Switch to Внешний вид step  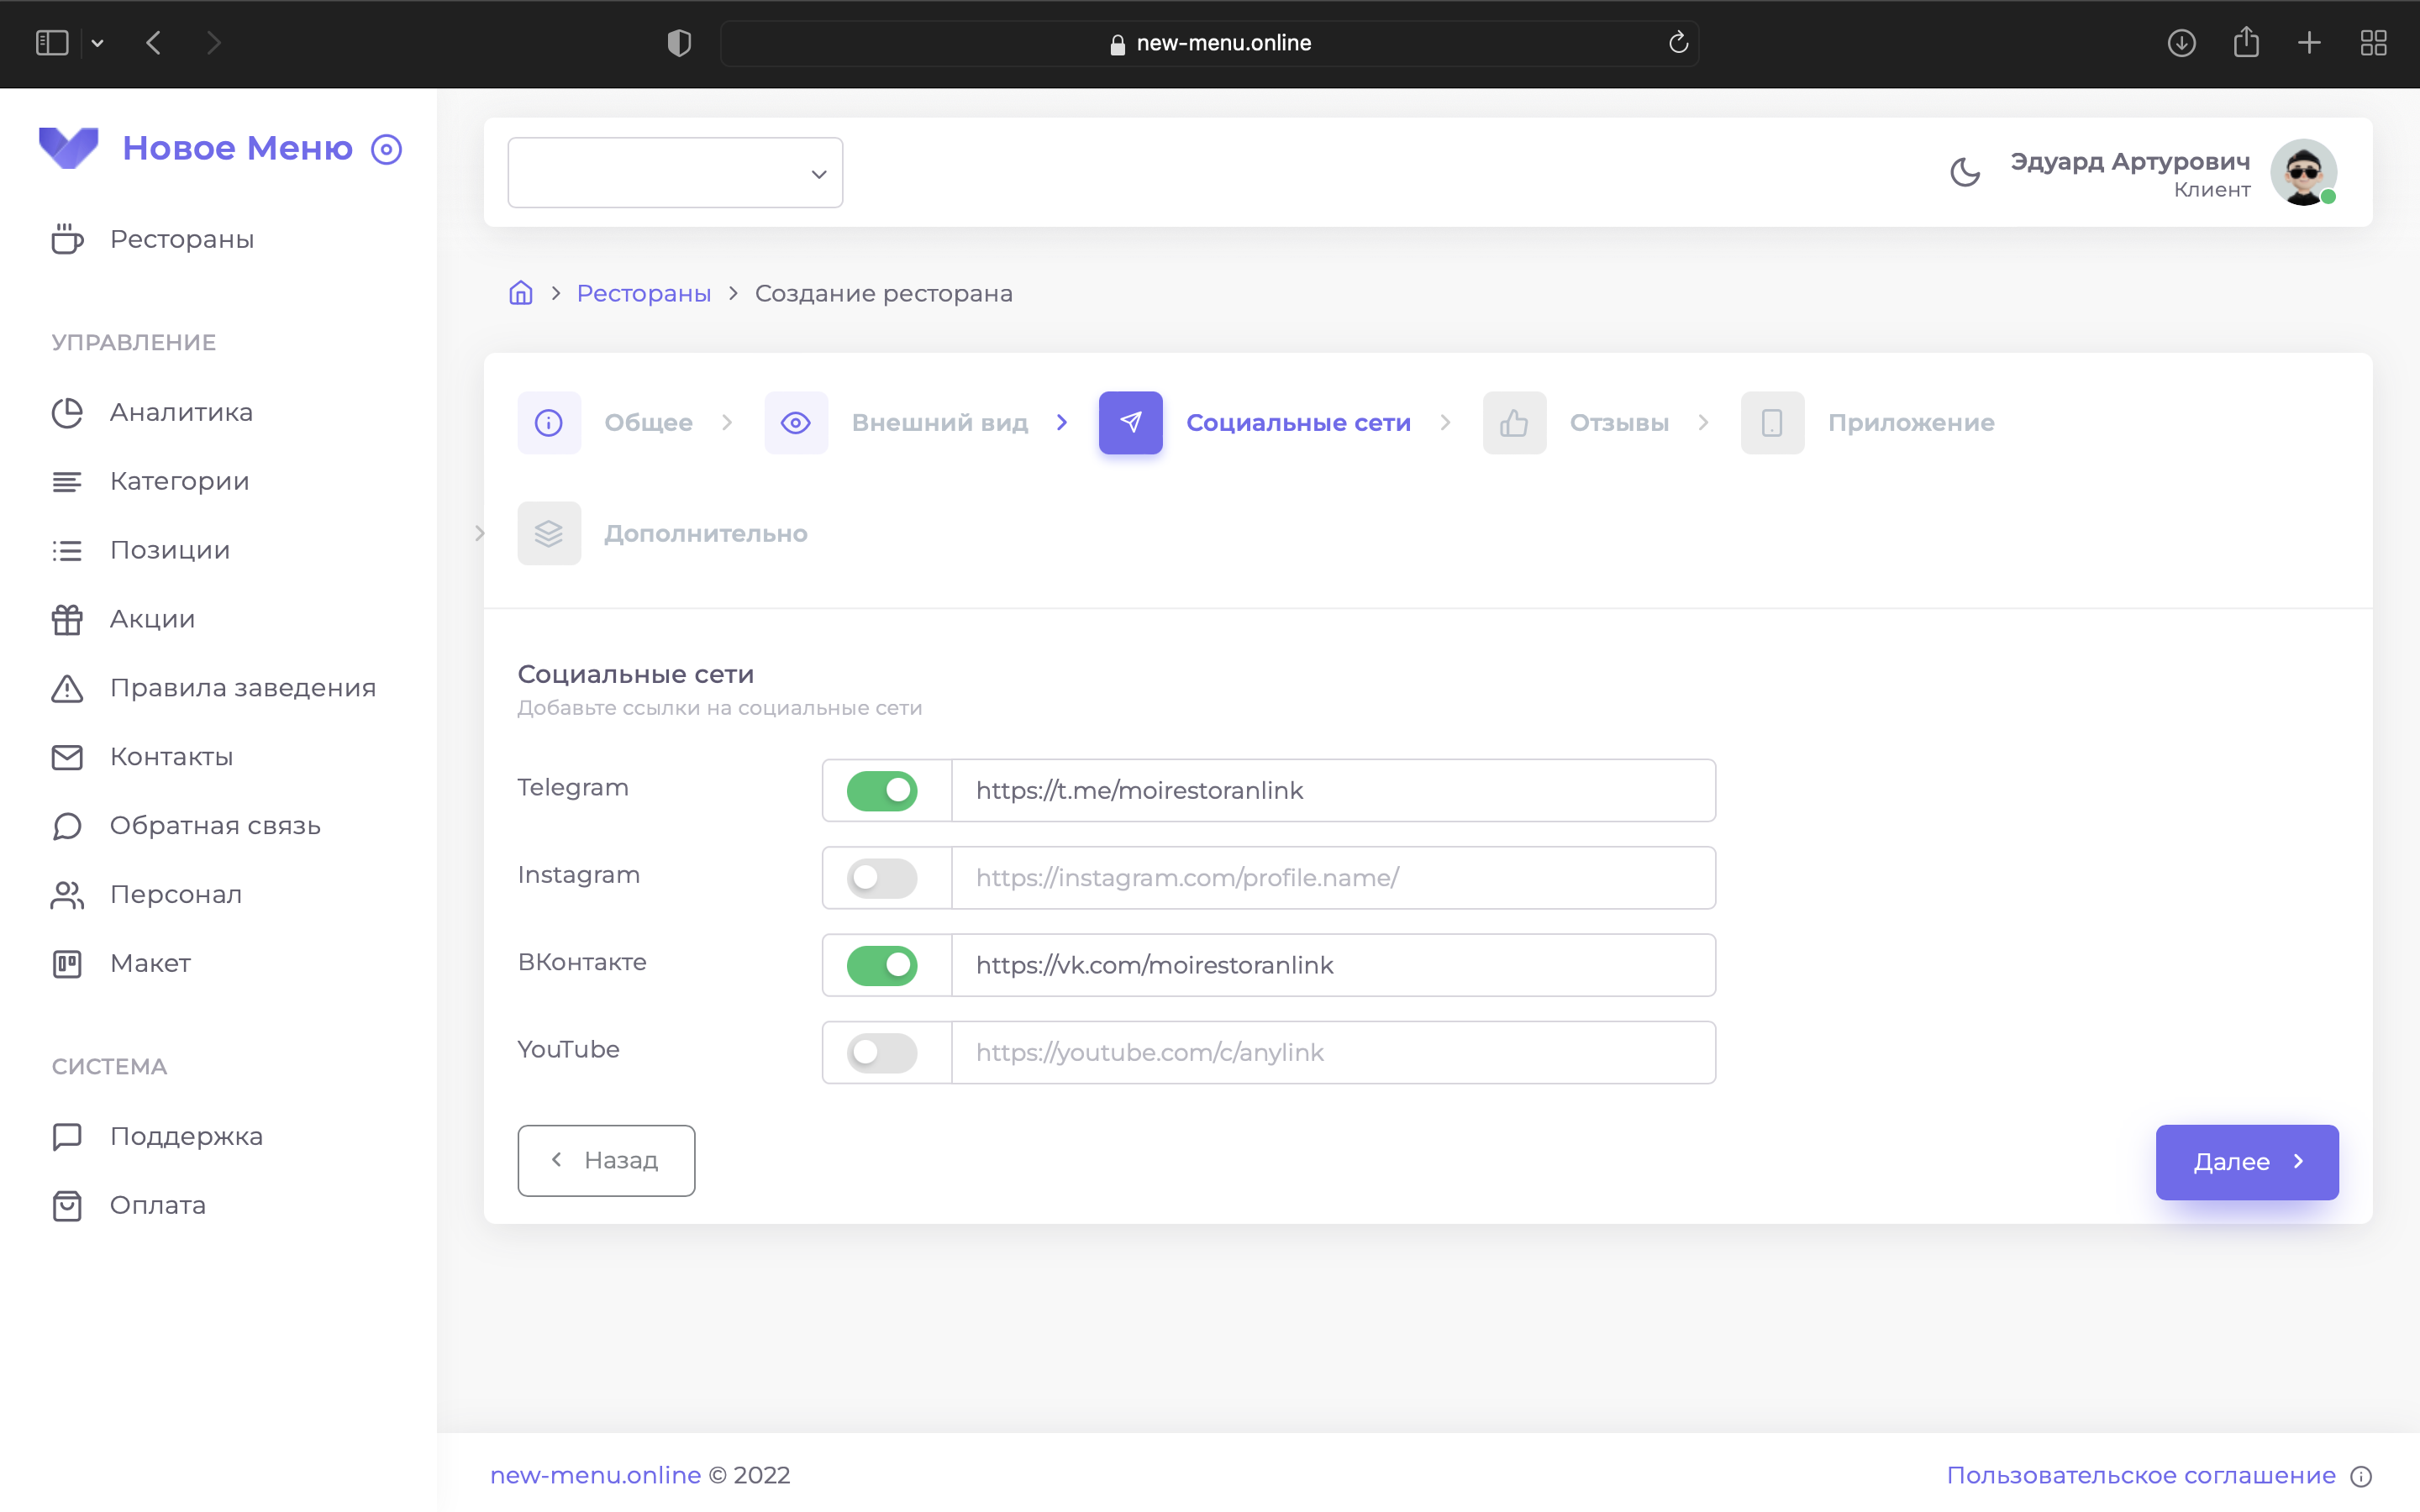tap(940, 423)
